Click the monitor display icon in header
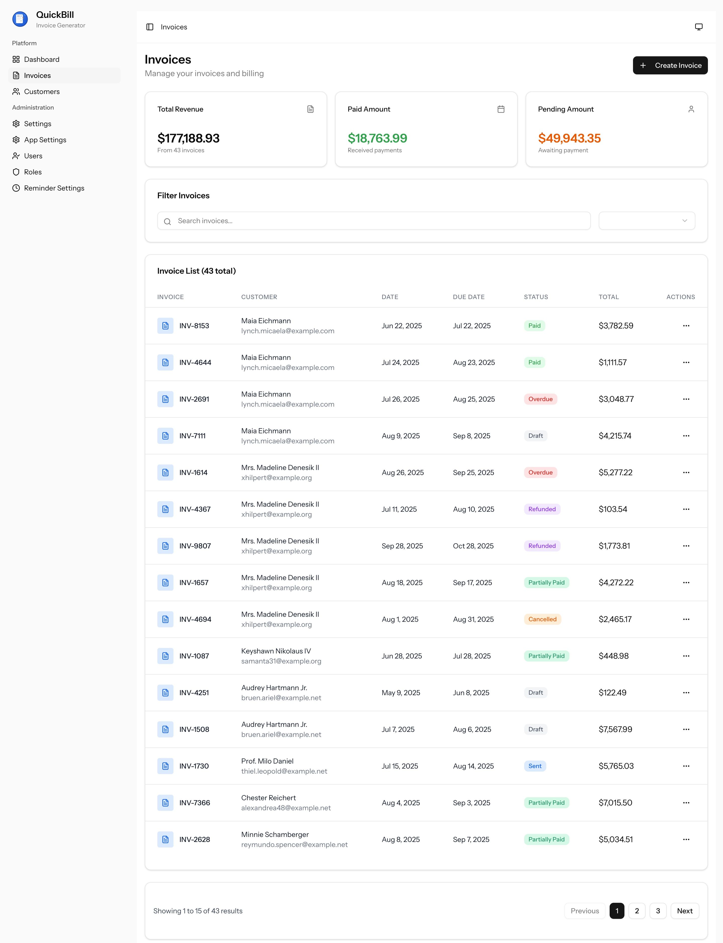Image resolution: width=723 pixels, height=943 pixels. [698, 27]
